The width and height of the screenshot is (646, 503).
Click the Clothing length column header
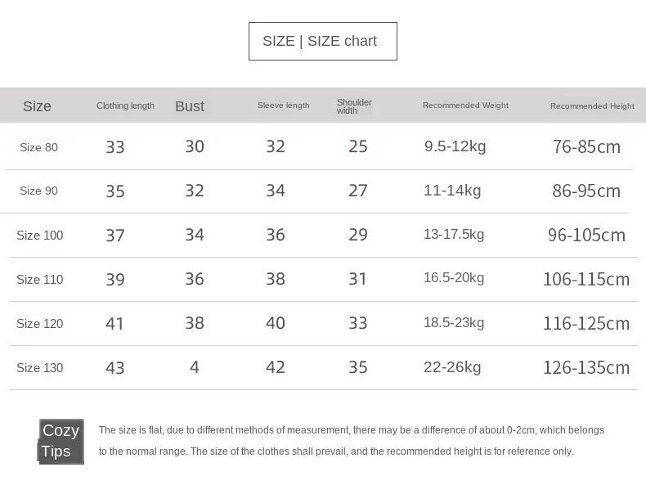pyautogui.click(x=125, y=106)
